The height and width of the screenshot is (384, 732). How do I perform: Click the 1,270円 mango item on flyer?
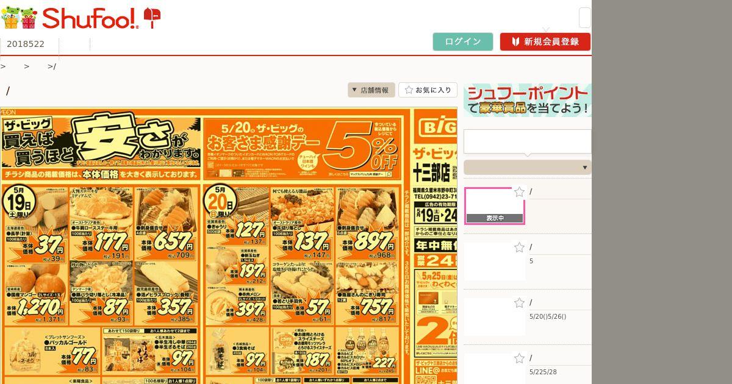35,294
